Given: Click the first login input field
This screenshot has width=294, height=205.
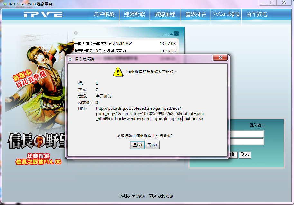Looking at the screenshot, I should [247, 134].
